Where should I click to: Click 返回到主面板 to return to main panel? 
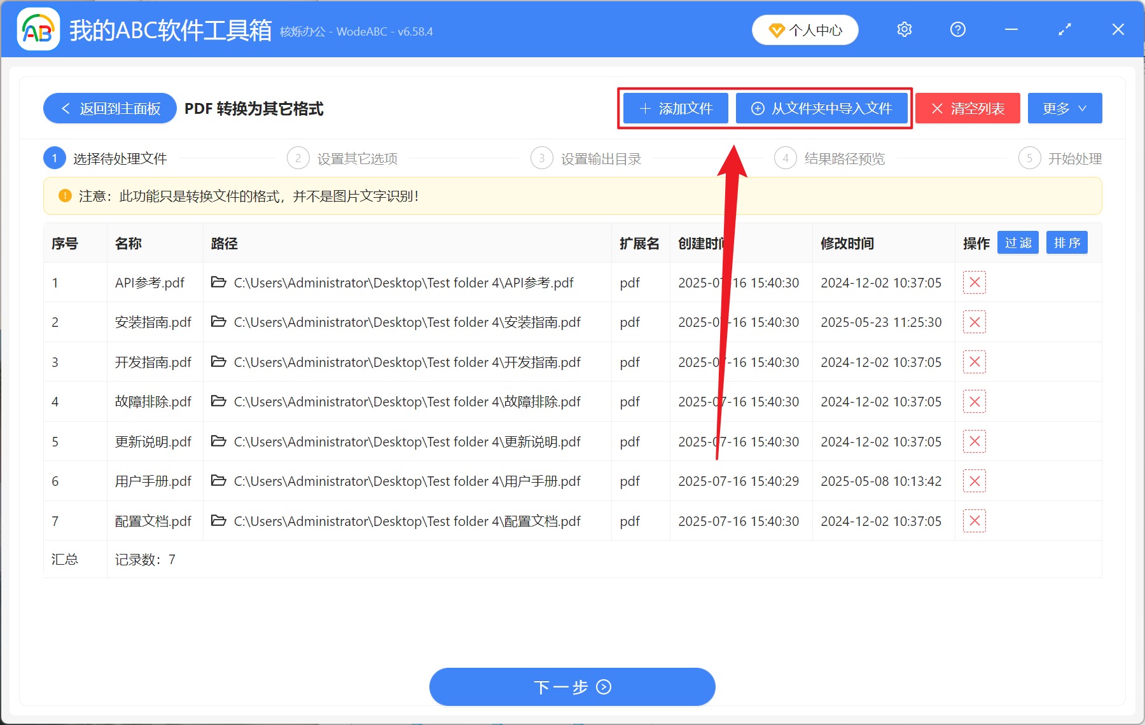(109, 108)
